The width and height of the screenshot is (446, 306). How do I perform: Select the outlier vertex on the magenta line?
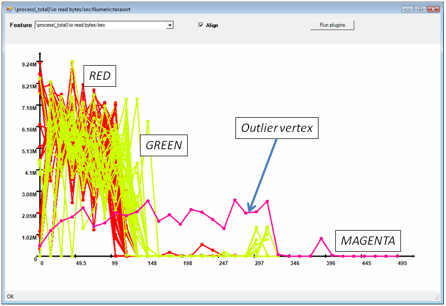pos(246,213)
